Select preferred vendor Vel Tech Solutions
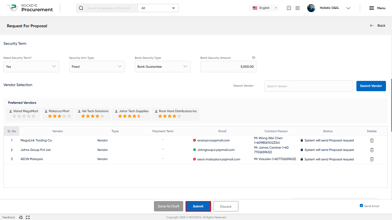The image size is (392, 220). 93,114
